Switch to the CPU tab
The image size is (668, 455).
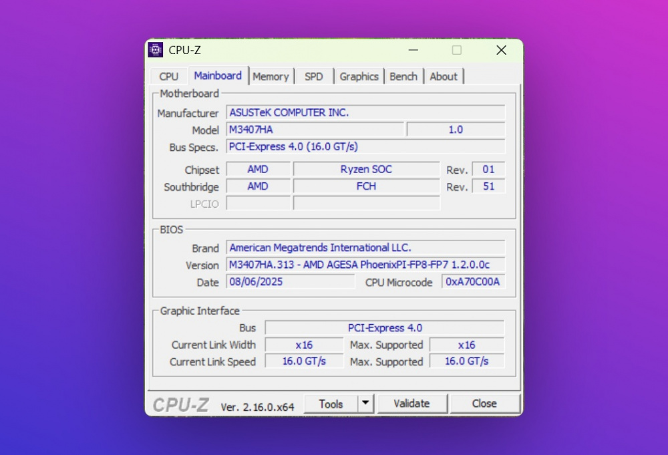pos(169,77)
